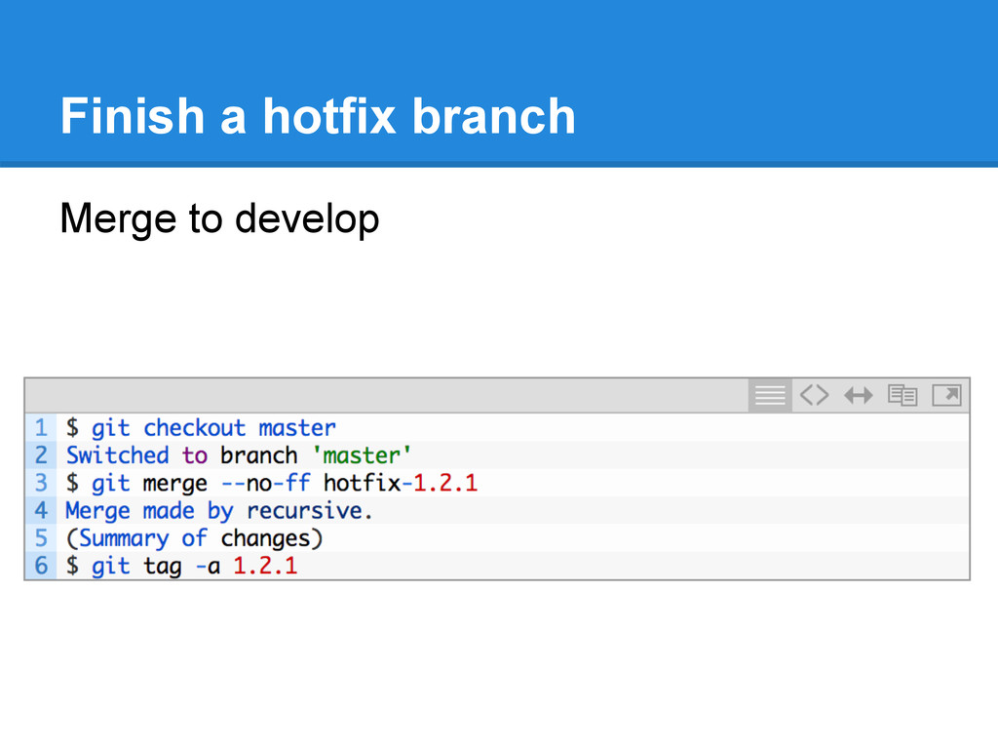Viewport: 998px width, 749px height.
Task: Click the line "Switched to branch 'master'"
Action: [239, 455]
